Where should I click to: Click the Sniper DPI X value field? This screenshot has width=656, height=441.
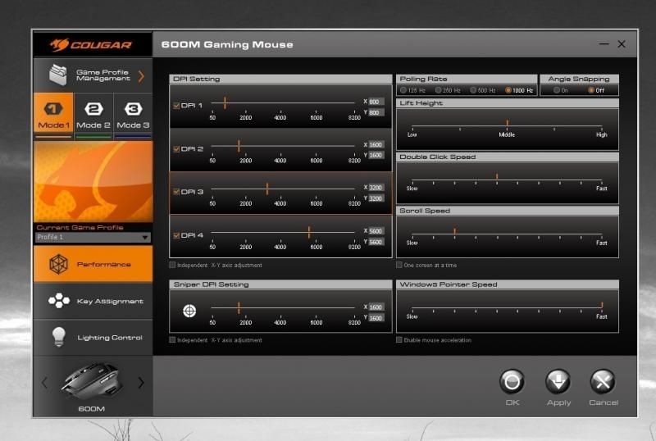[376, 307]
